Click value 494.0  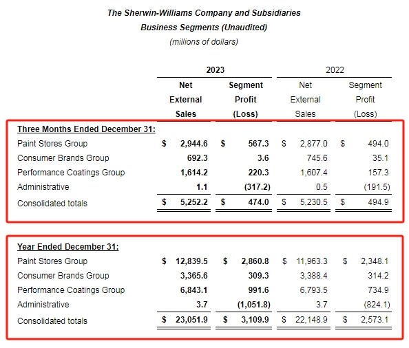tap(378, 144)
